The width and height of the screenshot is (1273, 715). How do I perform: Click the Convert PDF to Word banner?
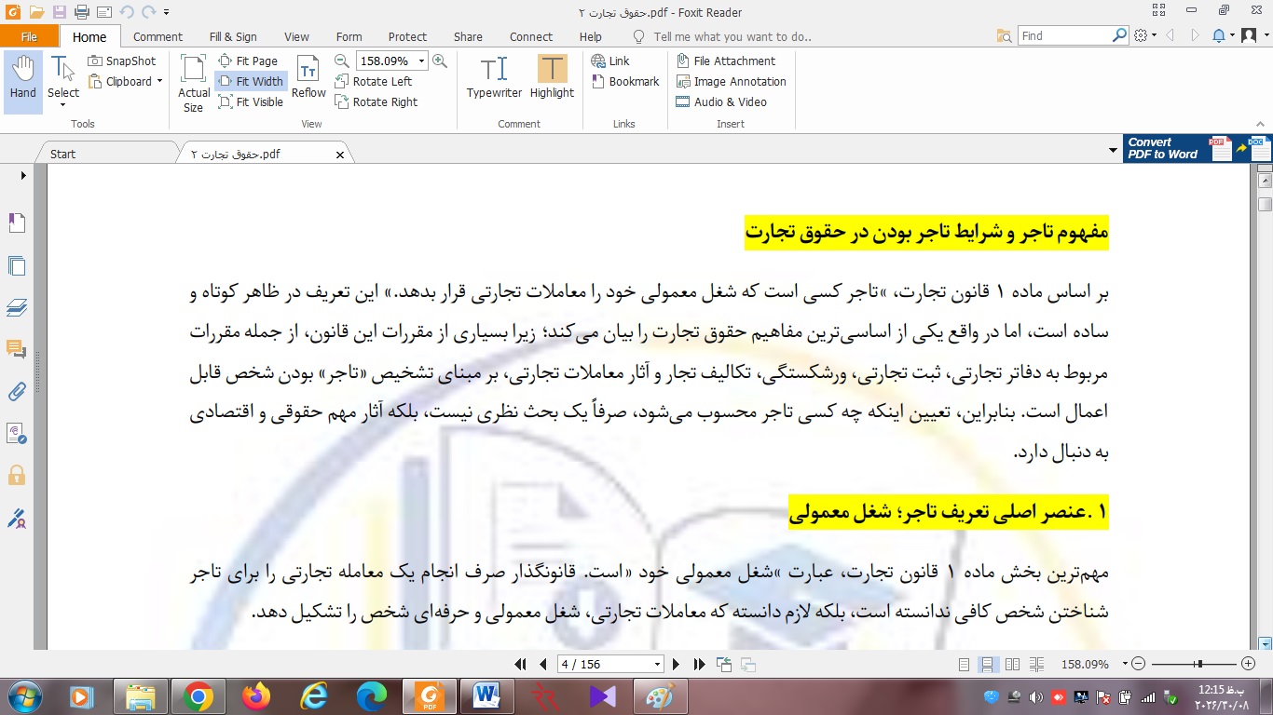[1198, 149]
